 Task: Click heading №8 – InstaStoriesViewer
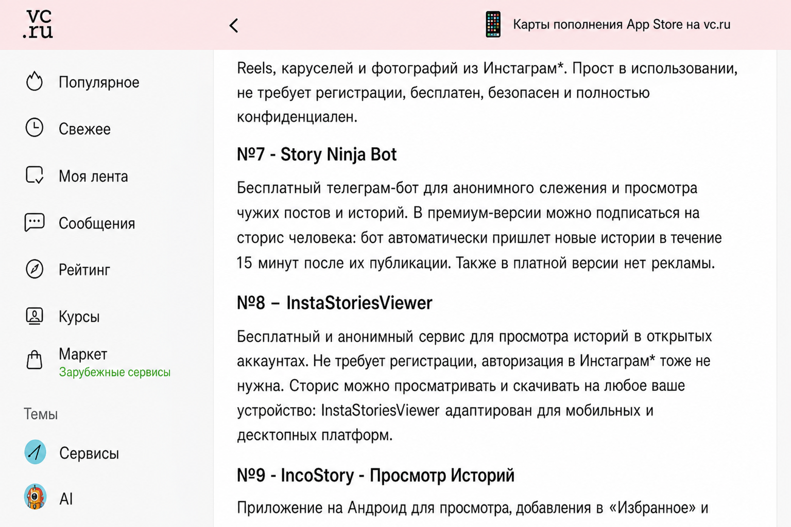point(335,303)
